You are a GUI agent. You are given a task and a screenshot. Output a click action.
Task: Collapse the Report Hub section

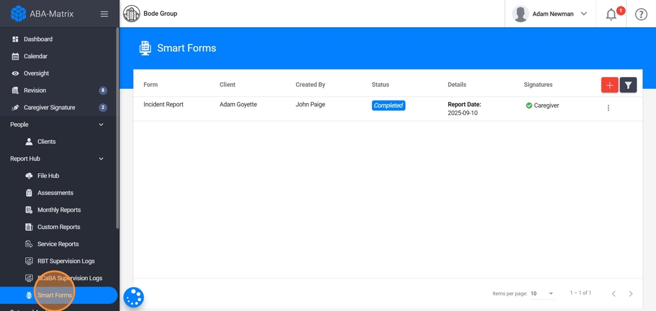(101, 159)
